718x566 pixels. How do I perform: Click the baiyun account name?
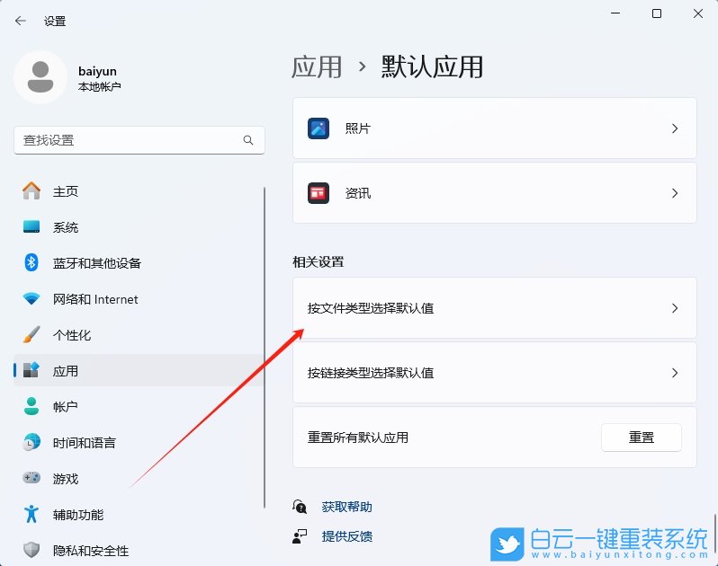97,71
